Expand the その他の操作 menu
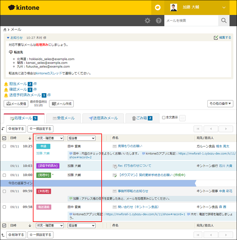This screenshot has width=237, height=240. 221,104
